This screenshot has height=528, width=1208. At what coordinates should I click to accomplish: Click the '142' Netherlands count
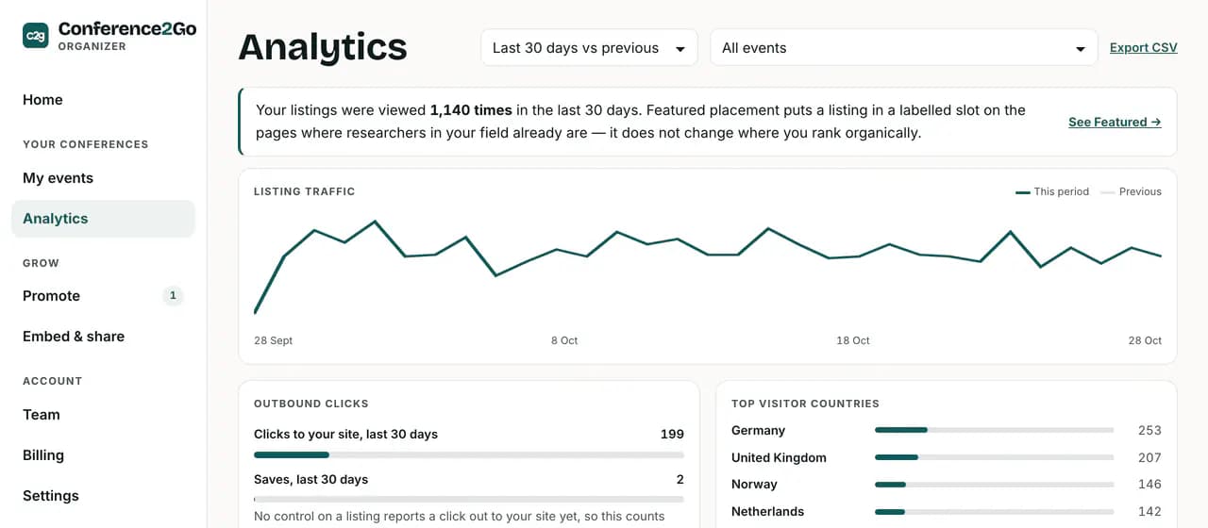[x=1149, y=512]
